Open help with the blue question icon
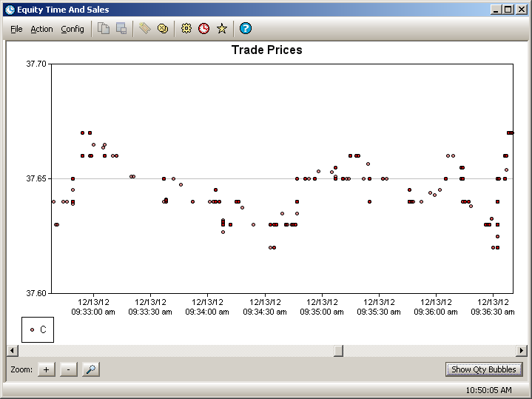The width and height of the screenshot is (532, 399). [x=246, y=28]
